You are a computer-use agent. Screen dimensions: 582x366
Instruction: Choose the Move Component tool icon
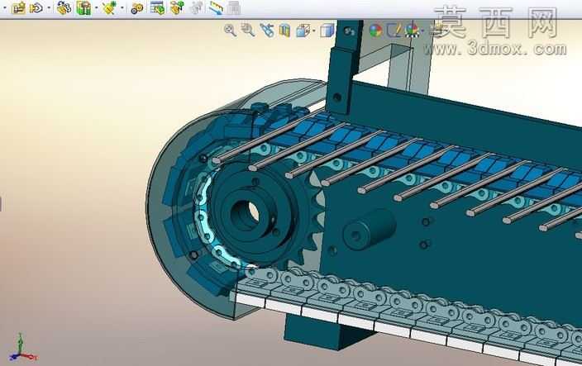[x=109, y=7]
